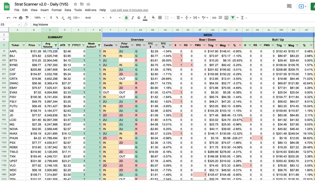Toggle strikethrough formatting
This screenshot has width=315, height=181.
(139, 18)
